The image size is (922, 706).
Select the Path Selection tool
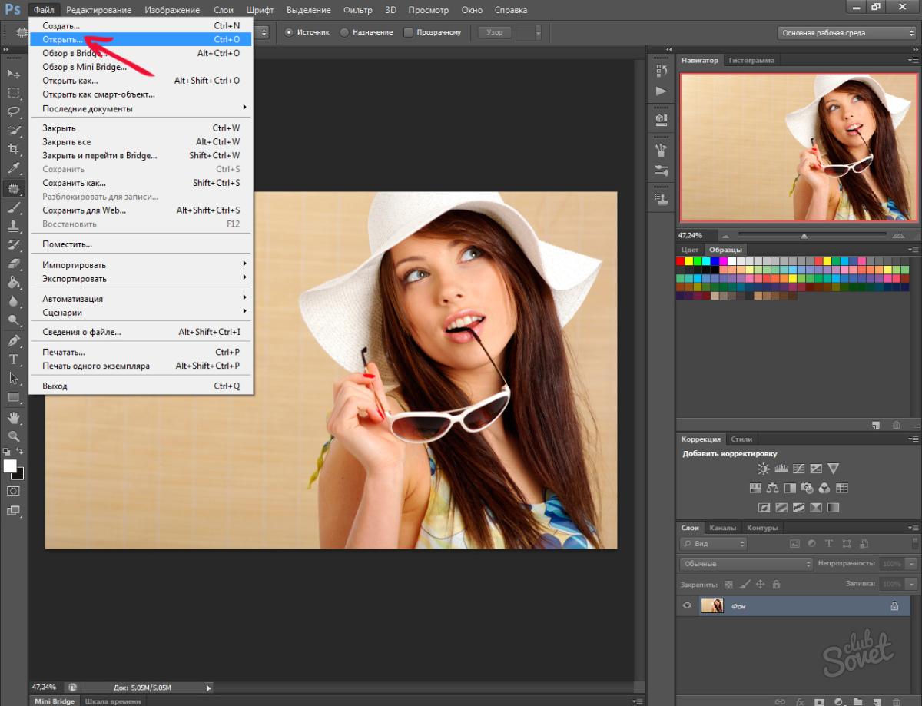13,378
